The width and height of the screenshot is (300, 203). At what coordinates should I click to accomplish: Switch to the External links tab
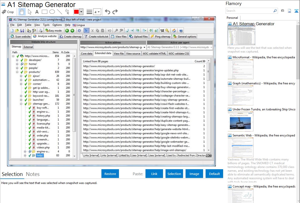28,47
